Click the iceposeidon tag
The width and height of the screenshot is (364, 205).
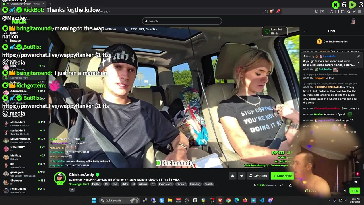166,184
